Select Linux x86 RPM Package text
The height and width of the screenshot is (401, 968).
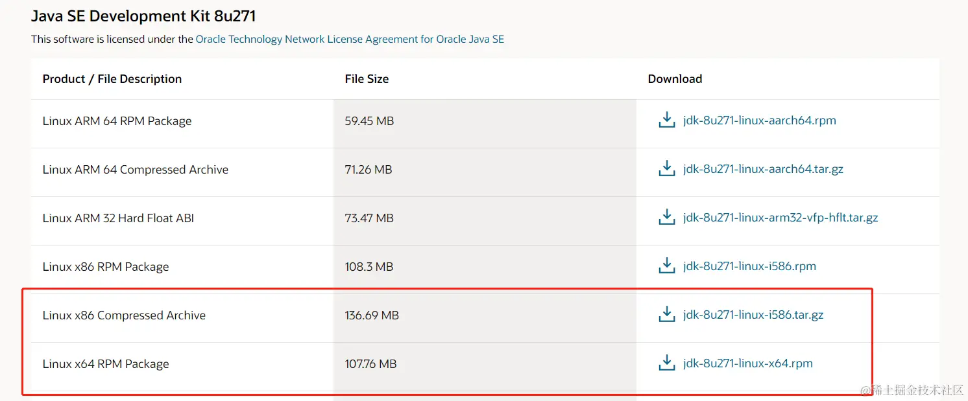[106, 267]
